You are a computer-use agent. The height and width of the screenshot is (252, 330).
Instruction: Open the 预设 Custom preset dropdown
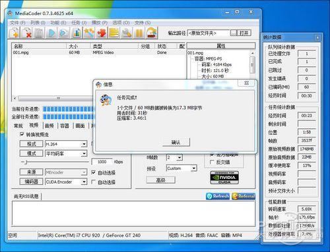point(194,168)
